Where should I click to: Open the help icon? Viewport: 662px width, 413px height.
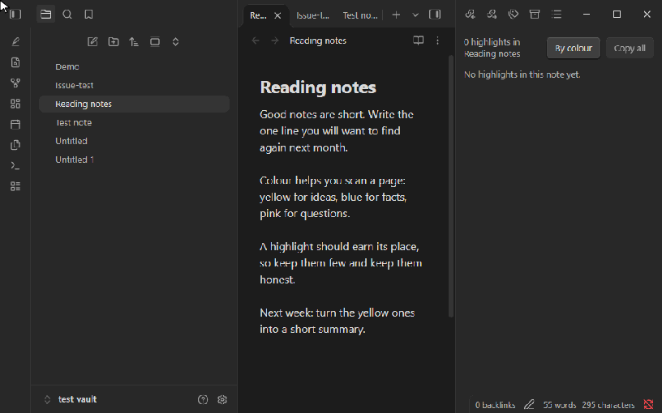tap(203, 399)
